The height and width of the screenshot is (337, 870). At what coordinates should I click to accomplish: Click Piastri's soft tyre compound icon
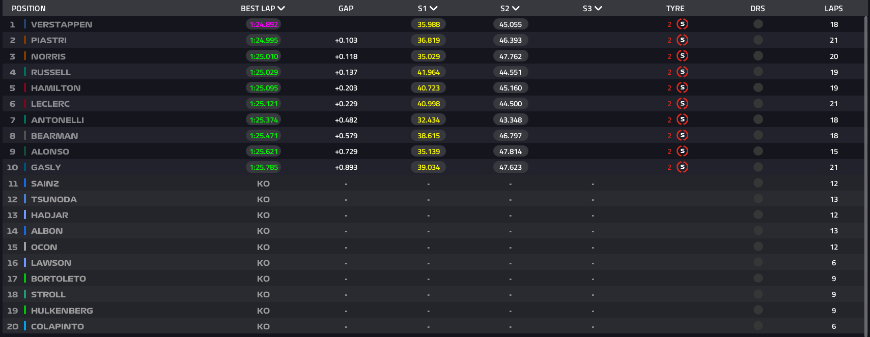click(x=682, y=40)
